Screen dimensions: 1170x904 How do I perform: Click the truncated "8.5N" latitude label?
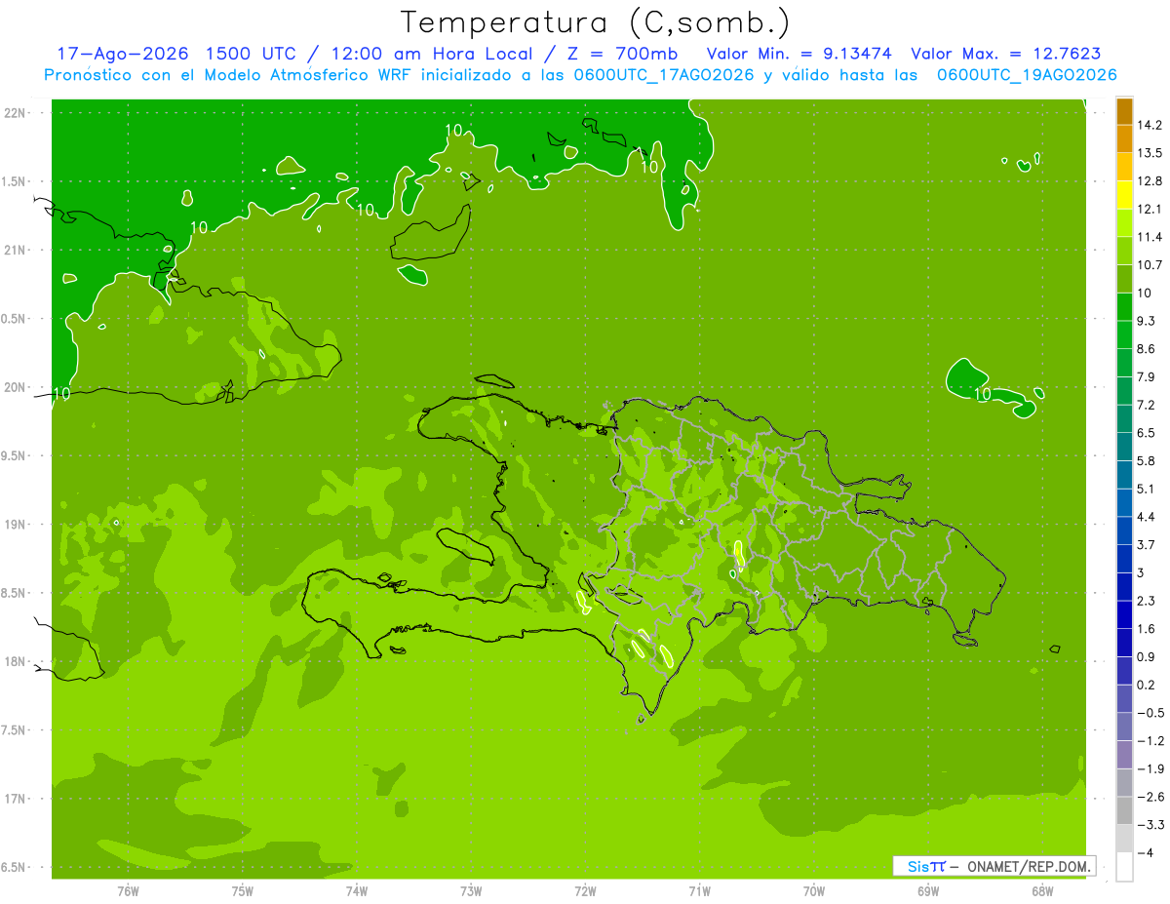click(15, 594)
